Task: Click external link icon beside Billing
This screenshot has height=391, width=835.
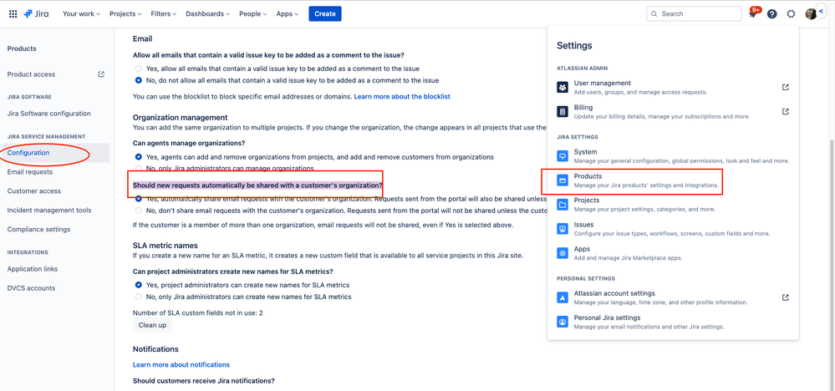Action: [x=786, y=112]
